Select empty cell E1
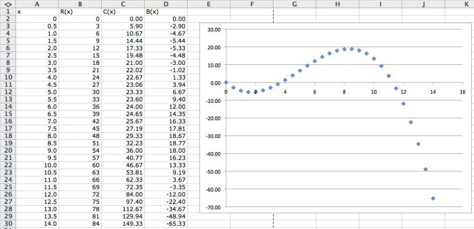This screenshot has height=229, width=474. pos(209,11)
